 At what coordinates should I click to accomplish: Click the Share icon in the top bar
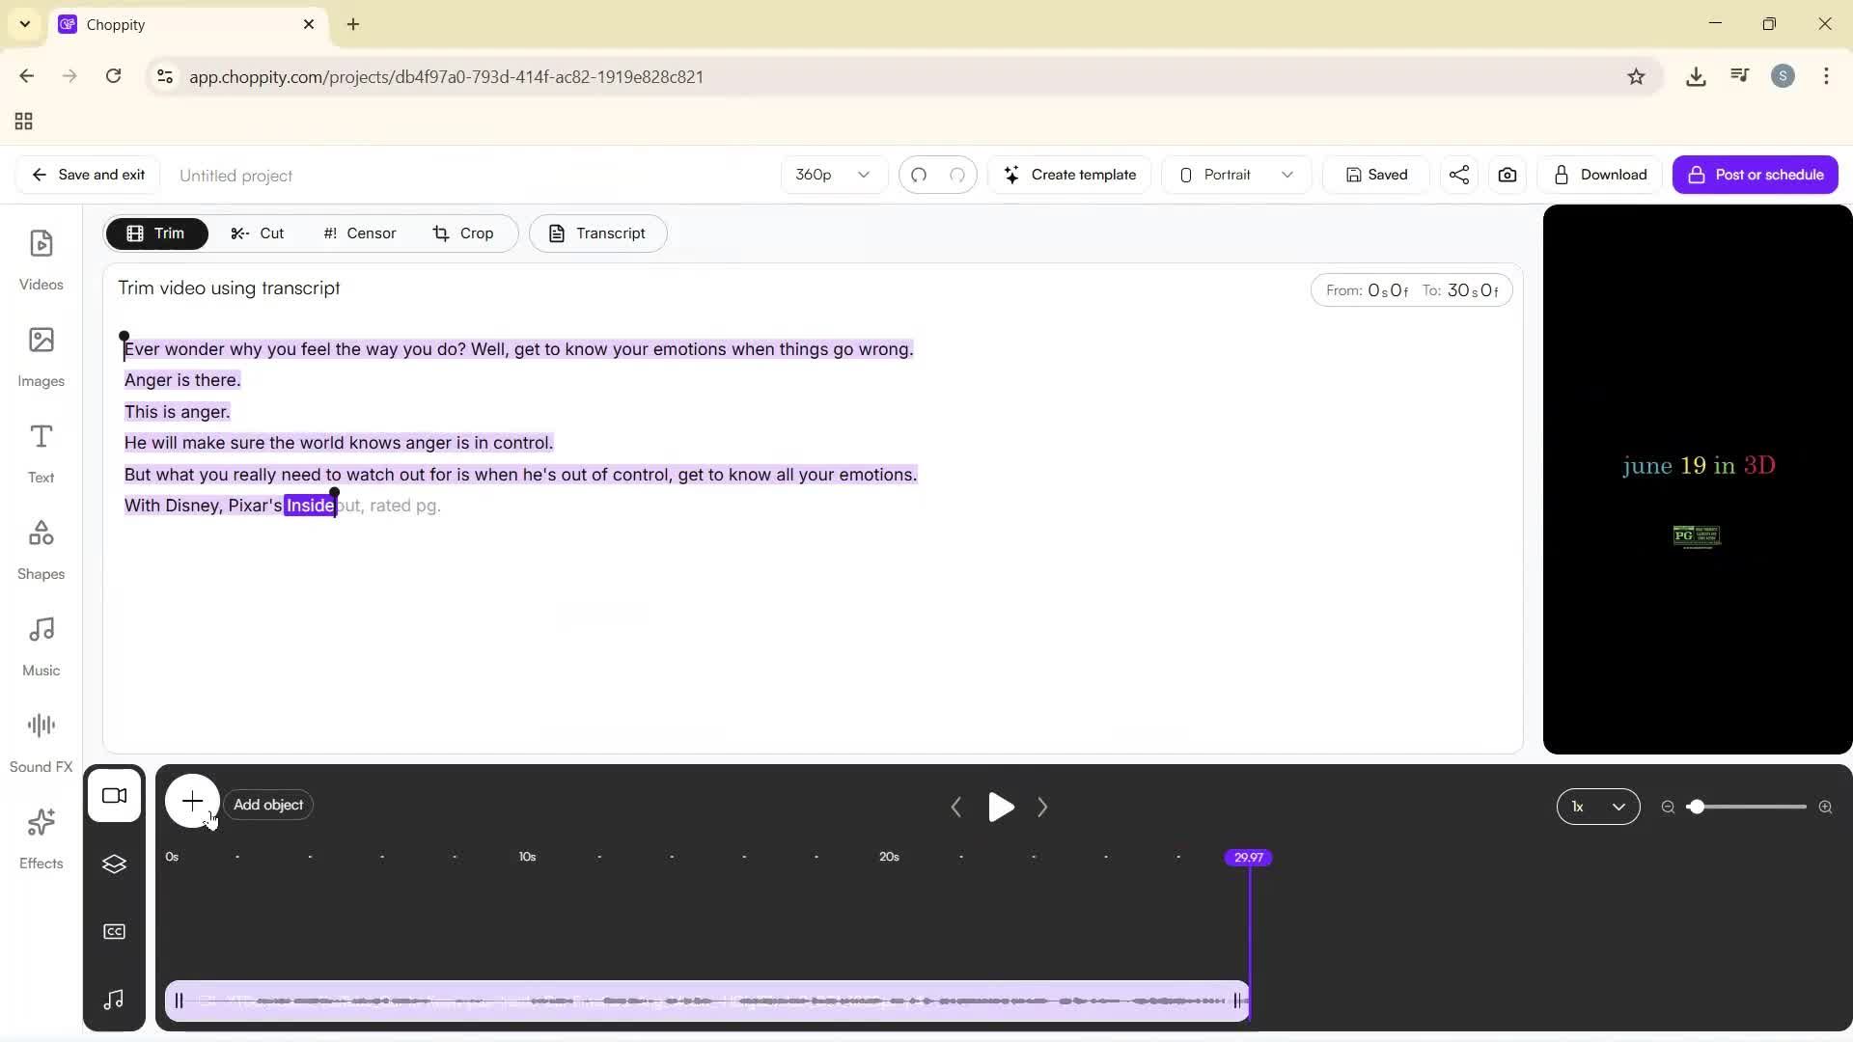[x=1459, y=175]
